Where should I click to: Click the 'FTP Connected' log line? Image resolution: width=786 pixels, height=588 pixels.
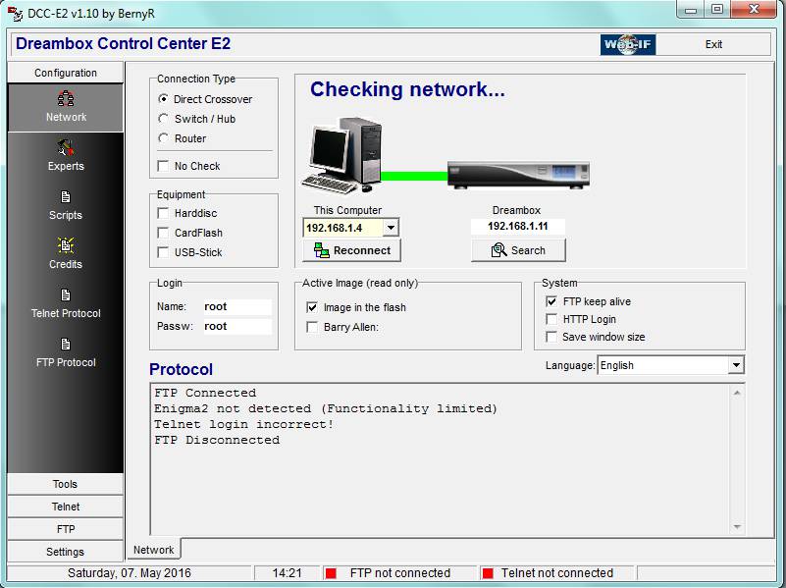coord(205,393)
